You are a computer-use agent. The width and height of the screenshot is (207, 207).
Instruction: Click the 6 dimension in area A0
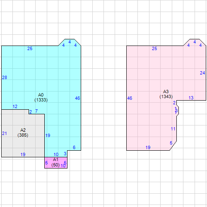(x=74, y=147)
